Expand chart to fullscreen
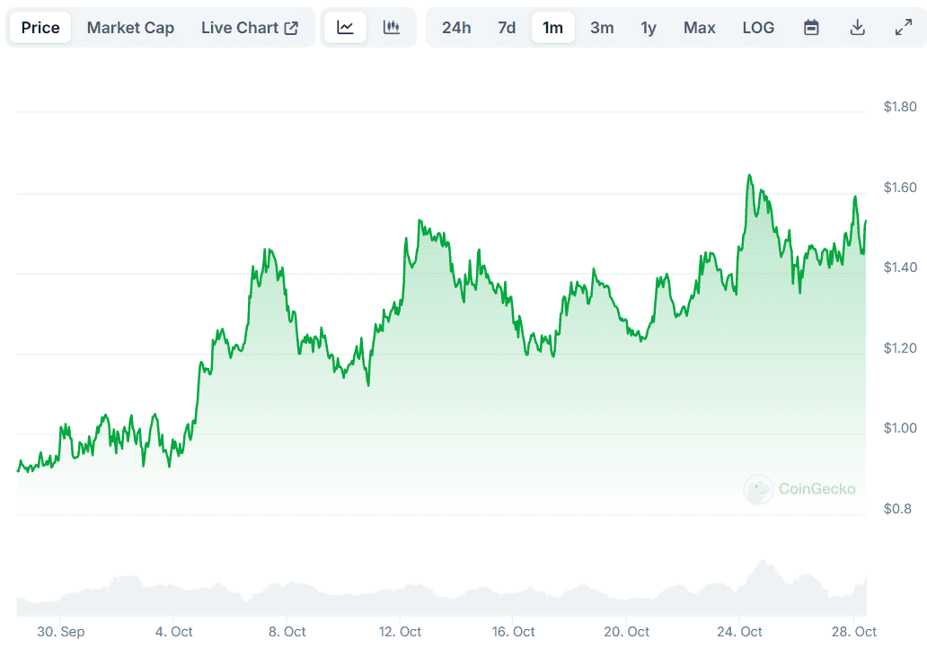Viewport: 927px width, 648px height. [904, 28]
